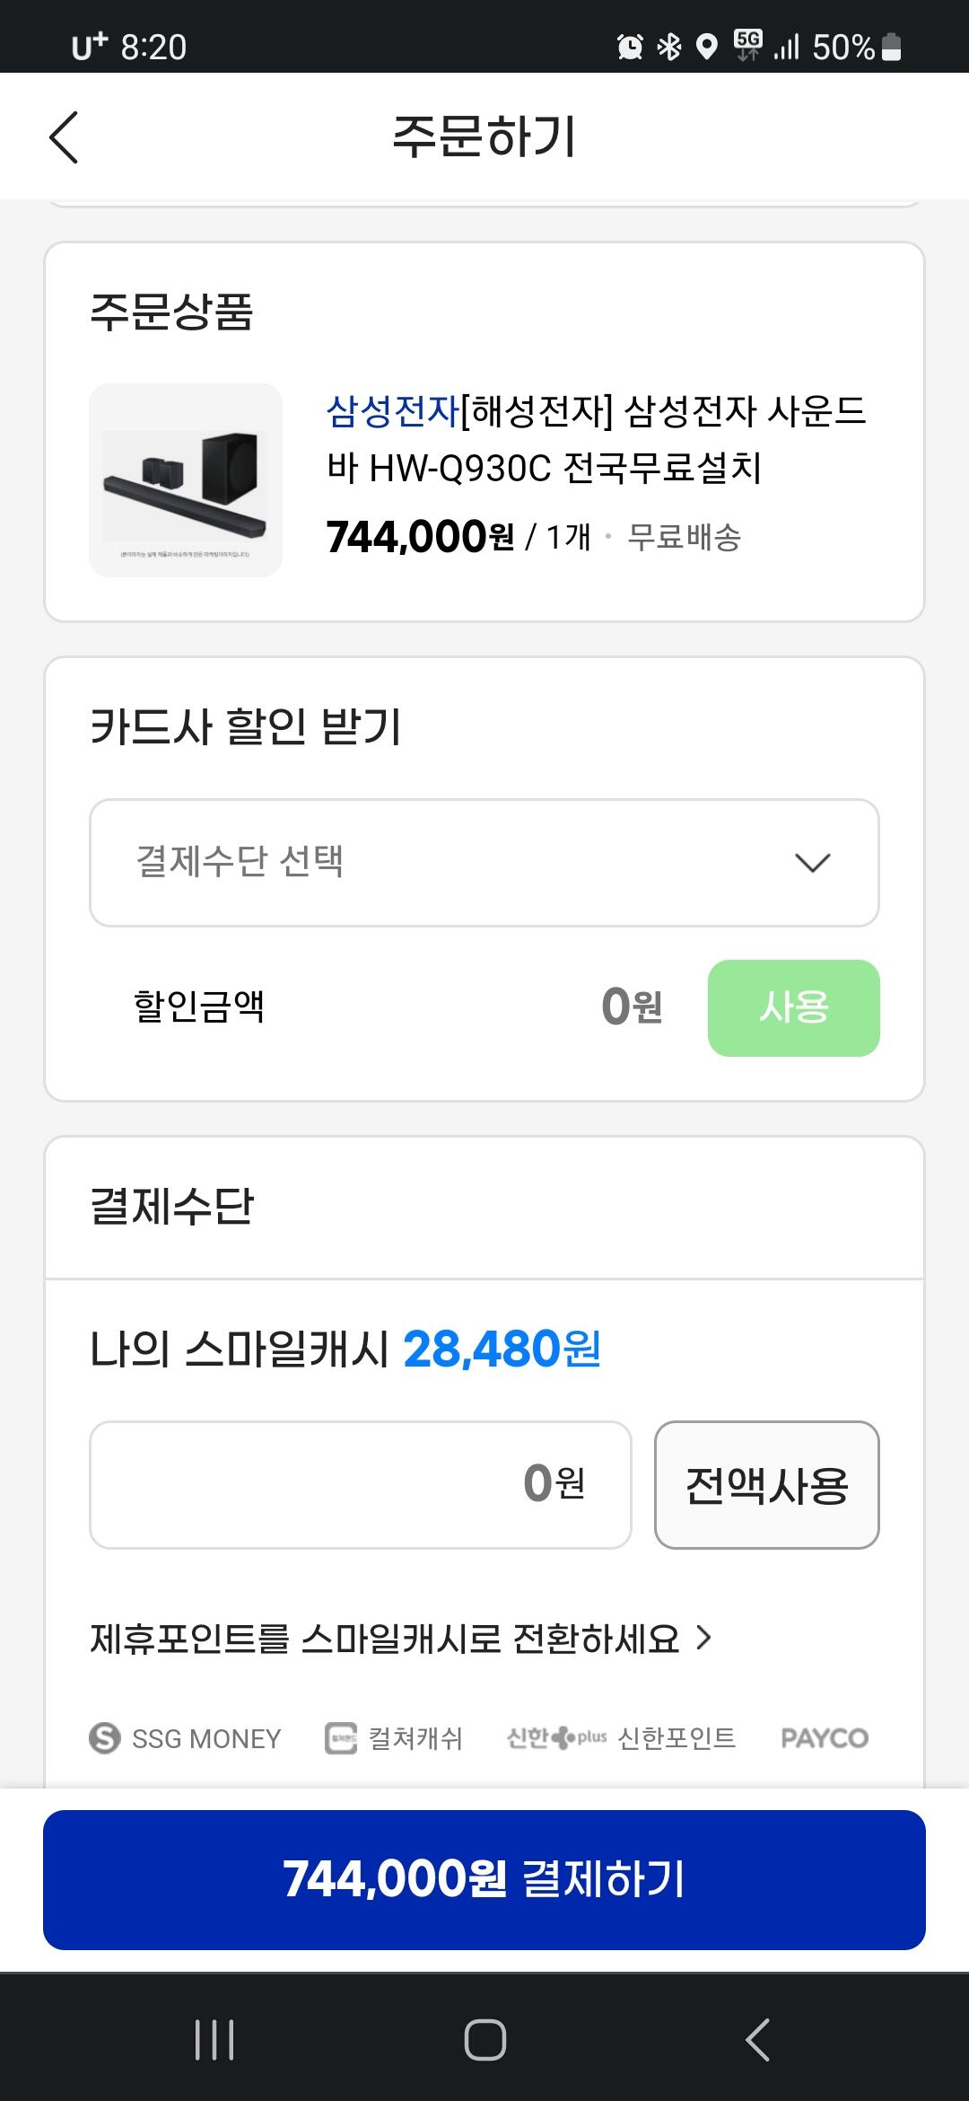Tap the battery indicator in status bar

pos(891,47)
